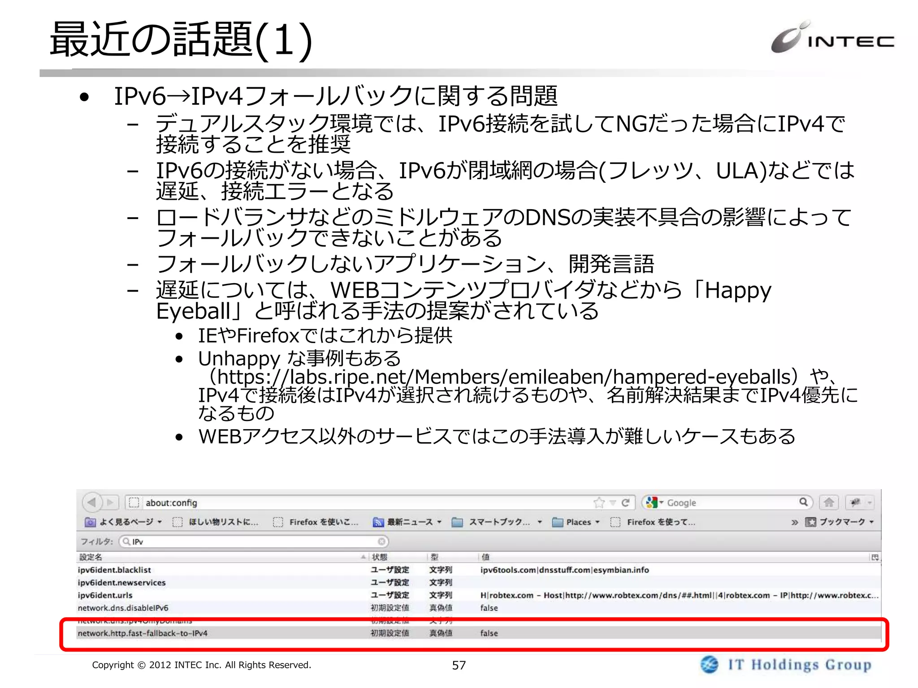Image resolution: width=918 pixels, height=688 pixels.
Task: Open the スマートブック bookmarks folder
Action: coord(497,522)
